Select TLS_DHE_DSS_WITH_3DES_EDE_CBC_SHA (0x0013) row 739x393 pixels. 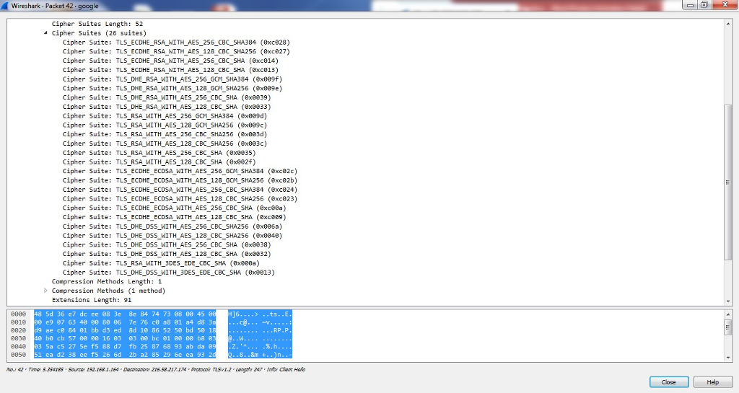pyautogui.click(x=169, y=272)
